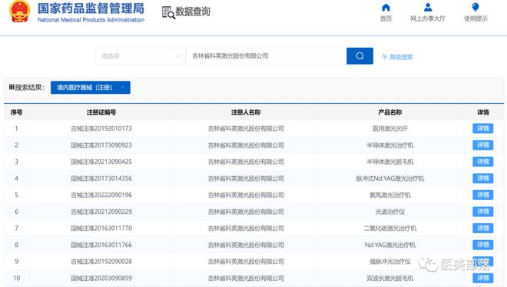Open 详情 for 氦氖激光治疗机
This screenshot has height=287, width=507.
[x=482, y=195]
